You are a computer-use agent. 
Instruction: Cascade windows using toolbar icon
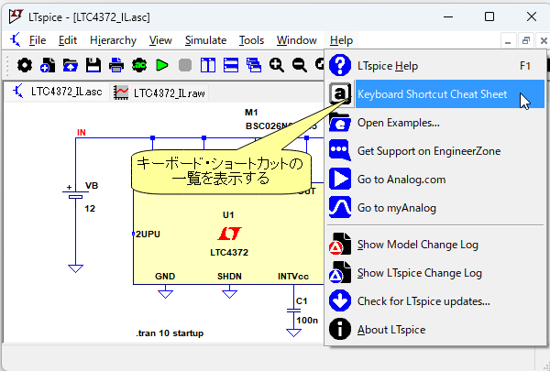254,65
